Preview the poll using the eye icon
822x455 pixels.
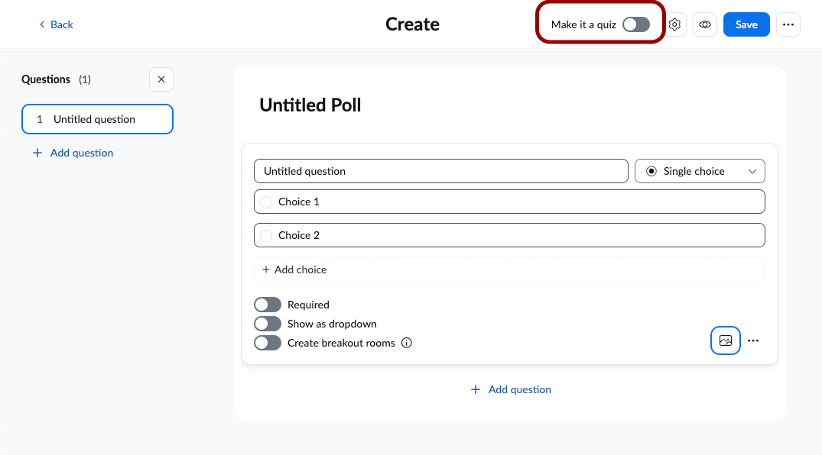(x=705, y=24)
